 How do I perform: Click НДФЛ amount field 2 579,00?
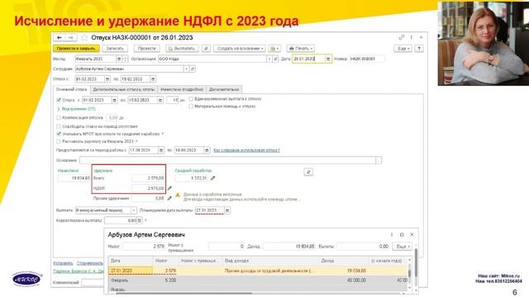(148, 188)
